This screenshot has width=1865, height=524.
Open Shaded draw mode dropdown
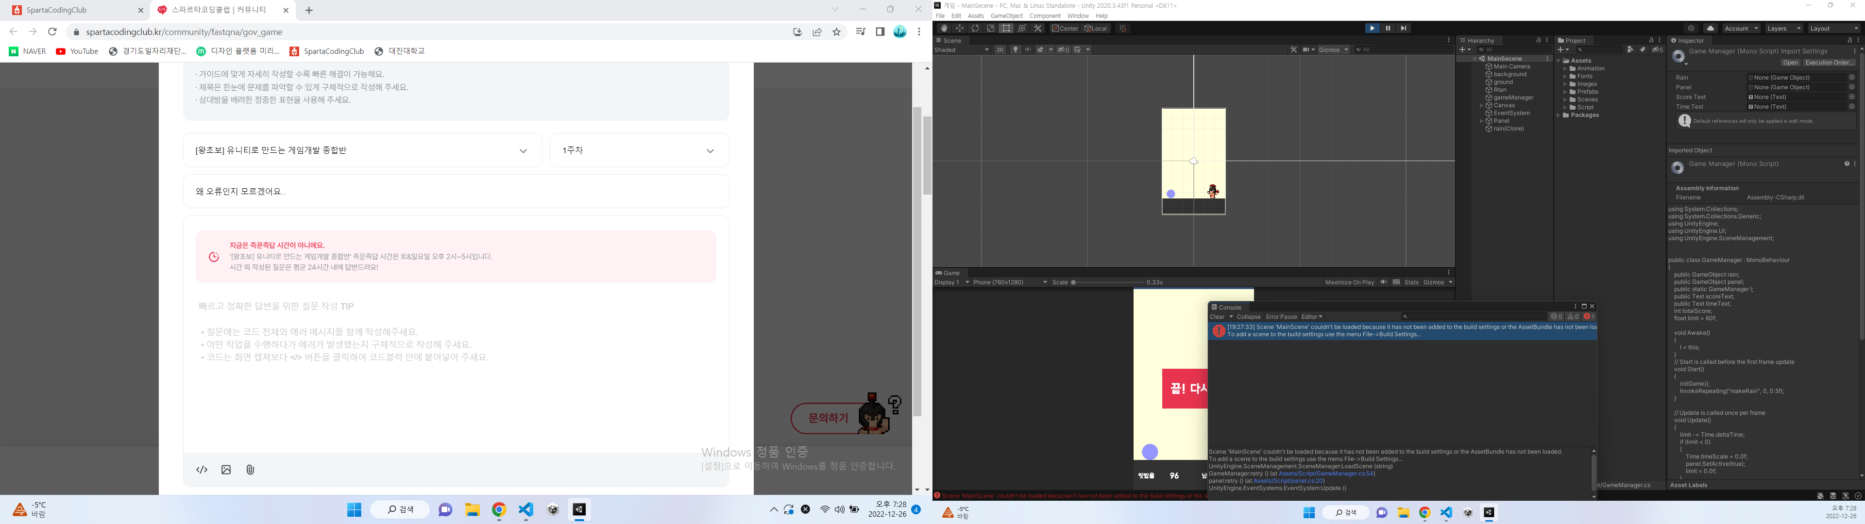click(962, 50)
